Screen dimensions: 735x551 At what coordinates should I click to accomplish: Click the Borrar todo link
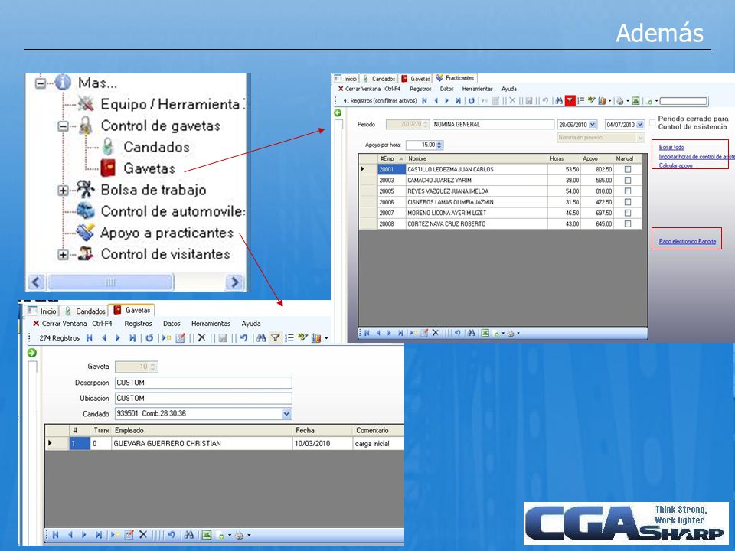[671, 147]
